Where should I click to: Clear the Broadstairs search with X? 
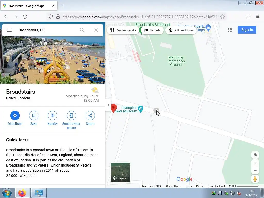click(96, 30)
